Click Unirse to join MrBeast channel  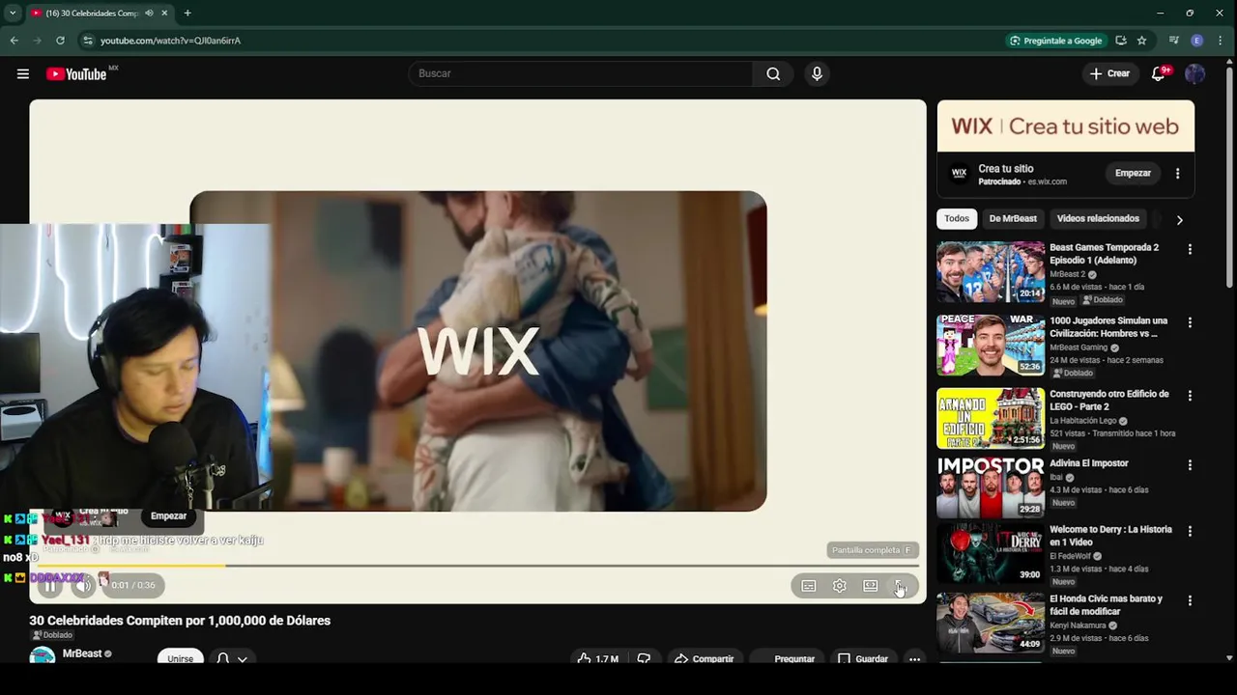(181, 658)
